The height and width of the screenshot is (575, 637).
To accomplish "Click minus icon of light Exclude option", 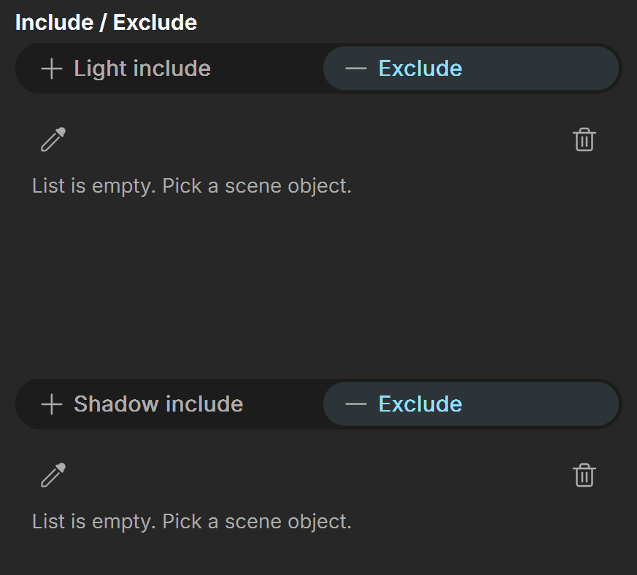I will tap(356, 69).
